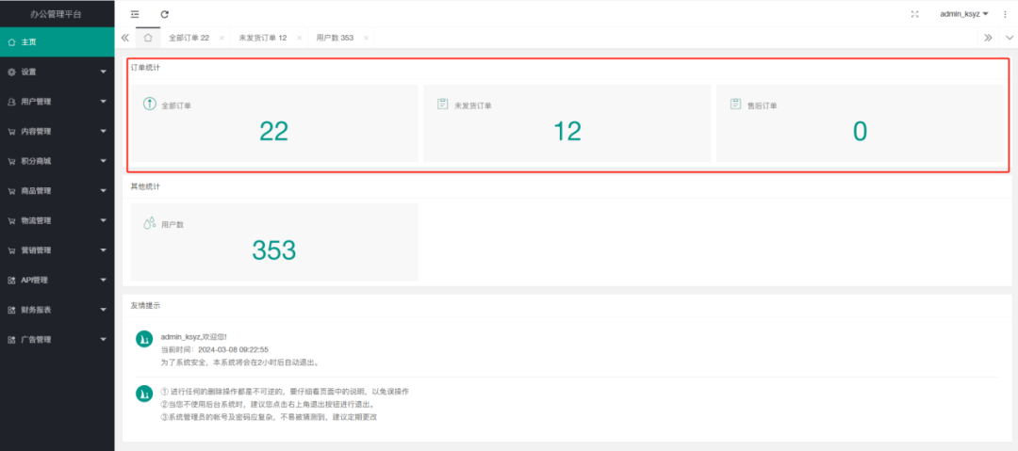Viewport: 1018px width, 451px height.
Task: Close the 全部订单 22 tab
Action: pyautogui.click(x=222, y=38)
